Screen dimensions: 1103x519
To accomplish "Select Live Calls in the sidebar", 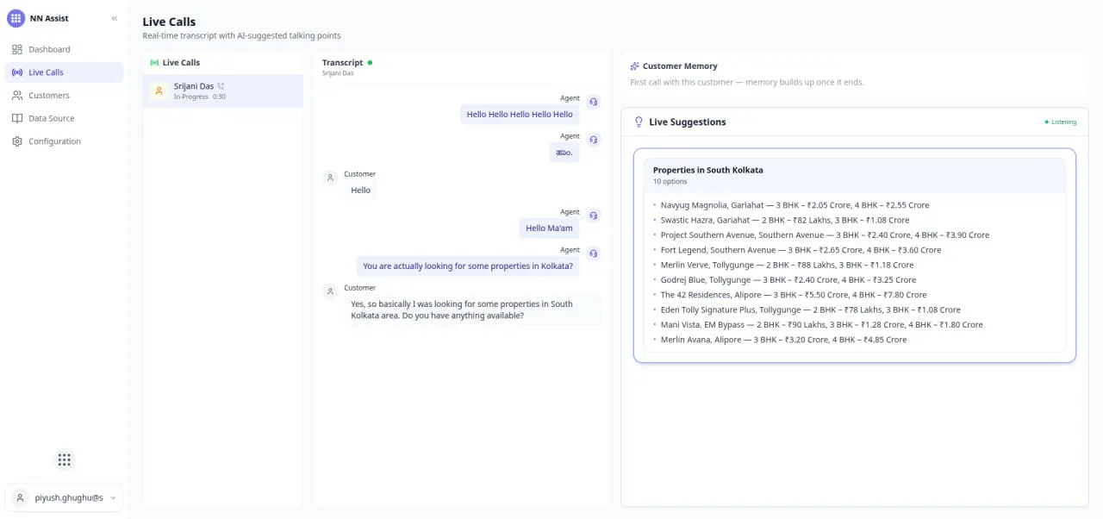I will coord(64,72).
